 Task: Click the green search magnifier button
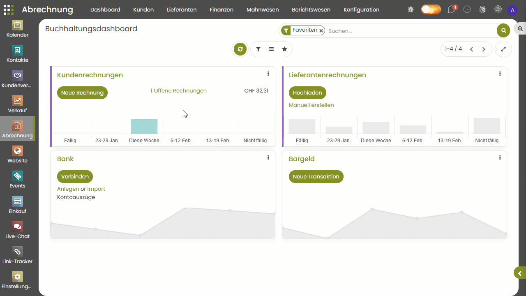503,31
